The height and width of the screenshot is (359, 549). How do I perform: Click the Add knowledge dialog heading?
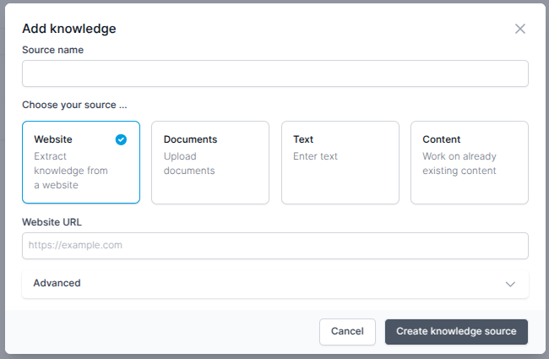pyautogui.click(x=69, y=29)
